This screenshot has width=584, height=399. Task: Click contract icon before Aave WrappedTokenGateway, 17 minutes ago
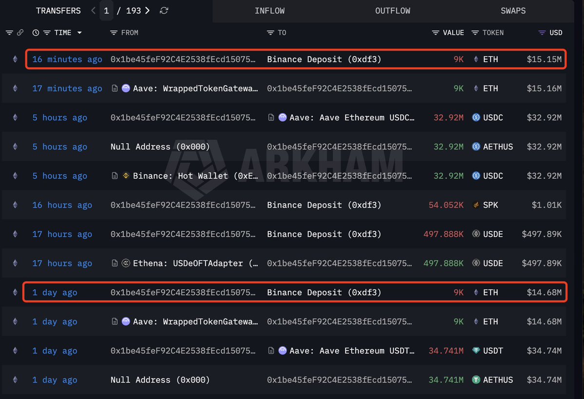click(115, 88)
